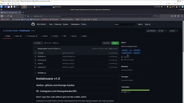This screenshot has width=184, height=103.
Task: Open VMware Player menu dropdown
Action: pyautogui.click(x=3, y=4)
